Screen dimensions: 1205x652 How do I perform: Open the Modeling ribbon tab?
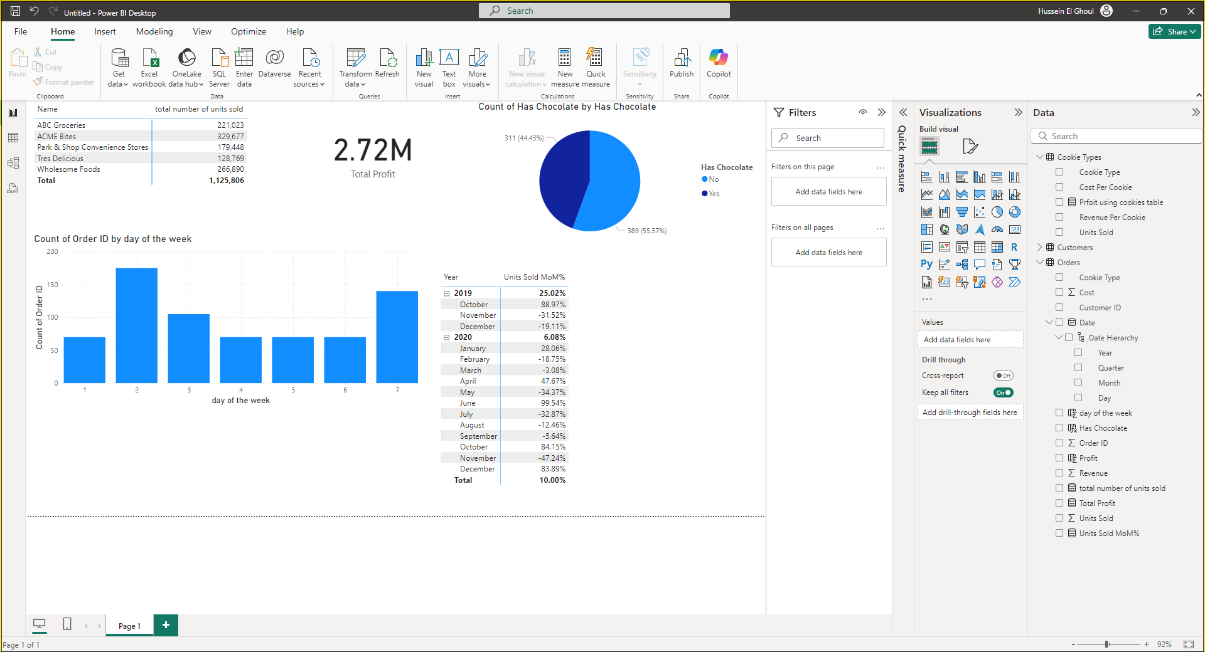(x=154, y=31)
